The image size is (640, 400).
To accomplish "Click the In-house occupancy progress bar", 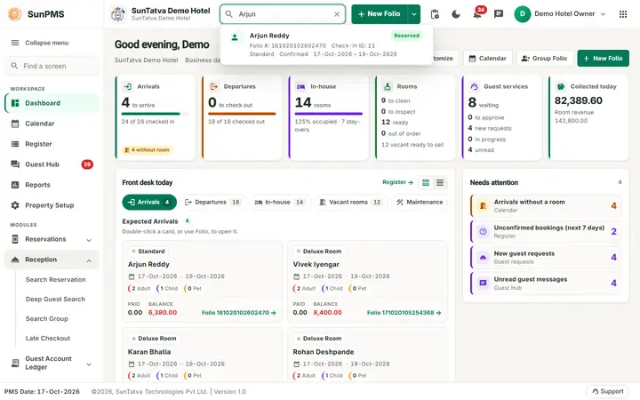I will pyautogui.click(x=329, y=114).
